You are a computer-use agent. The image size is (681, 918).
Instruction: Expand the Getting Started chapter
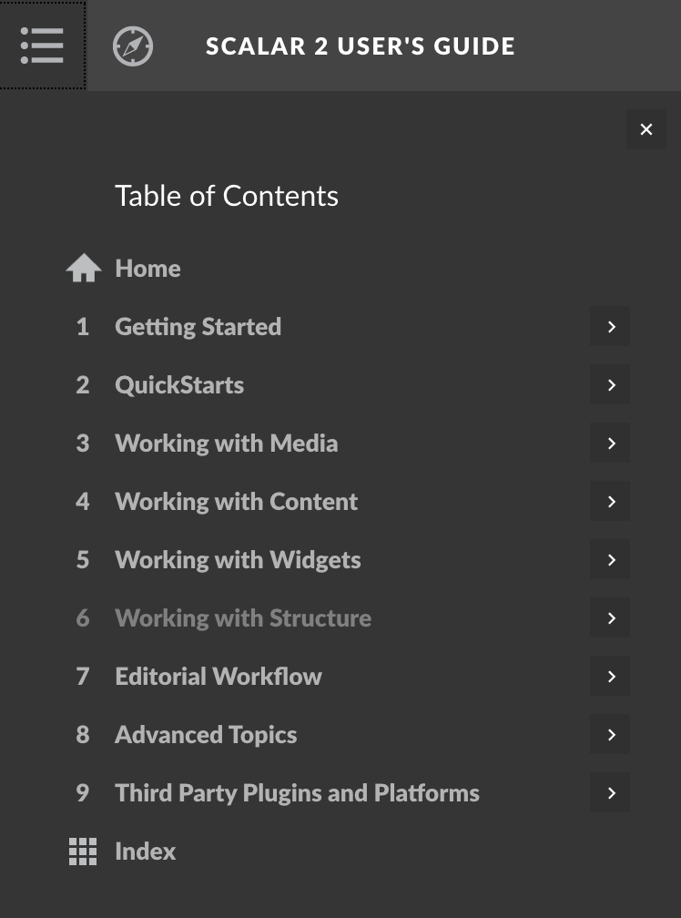[x=610, y=326]
